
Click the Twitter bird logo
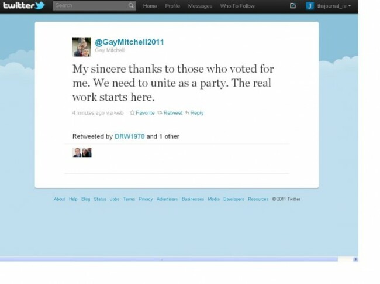40,5
